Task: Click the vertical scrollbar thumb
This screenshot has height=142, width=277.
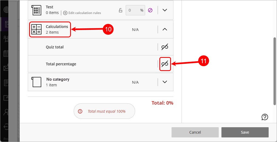Action: pyautogui.click(x=275, y=71)
